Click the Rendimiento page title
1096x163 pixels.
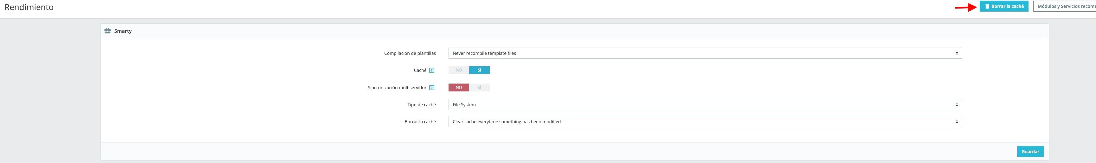click(29, 7)
